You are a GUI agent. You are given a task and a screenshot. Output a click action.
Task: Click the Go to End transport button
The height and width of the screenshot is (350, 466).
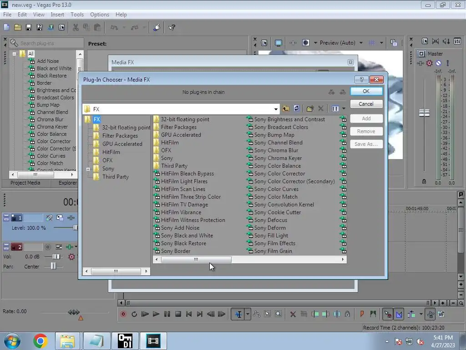tap(200, 314)
